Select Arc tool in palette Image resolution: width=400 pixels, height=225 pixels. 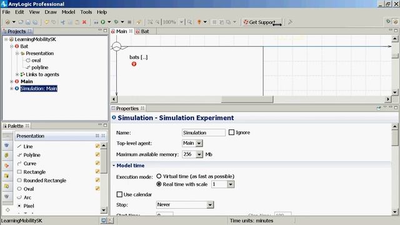[27, 197]
